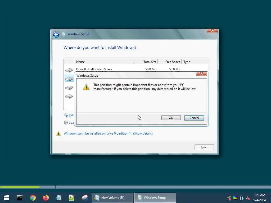This screenshot has height=203, width=271.
Task: Click the Load driver link
Action: (x=69, y=123)
